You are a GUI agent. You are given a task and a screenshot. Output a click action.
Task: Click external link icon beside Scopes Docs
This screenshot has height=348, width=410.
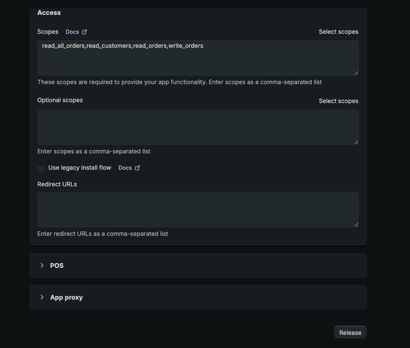click(84, 32)
